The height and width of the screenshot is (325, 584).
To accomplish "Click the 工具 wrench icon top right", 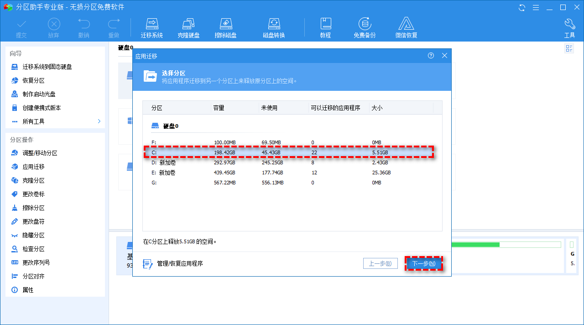I will click(569, 26).
